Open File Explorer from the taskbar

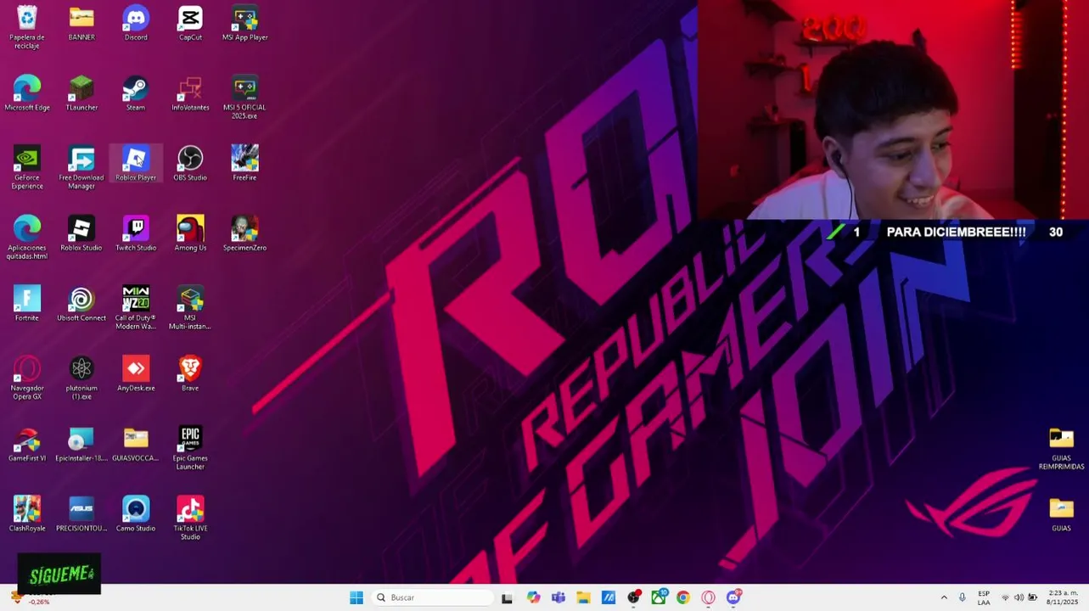tap(583, 597)
